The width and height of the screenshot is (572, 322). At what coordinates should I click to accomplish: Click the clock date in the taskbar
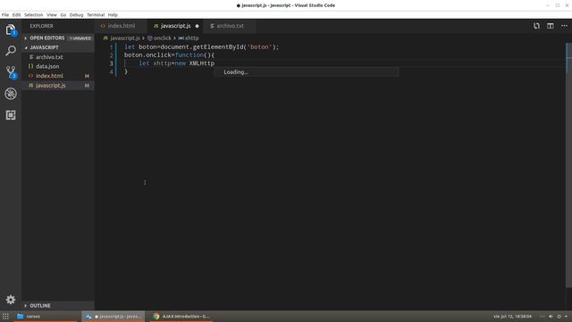[x=512, y=317]
